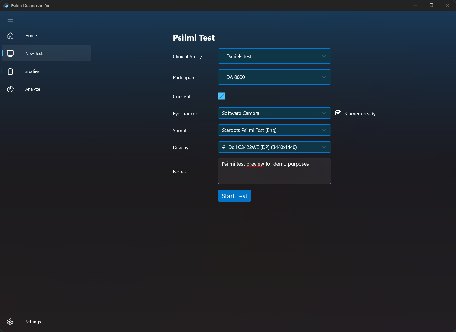Maximize the Psilmi Diagnostic Aid window
This screenshot has height=332, width=456.
pos(431,5)
